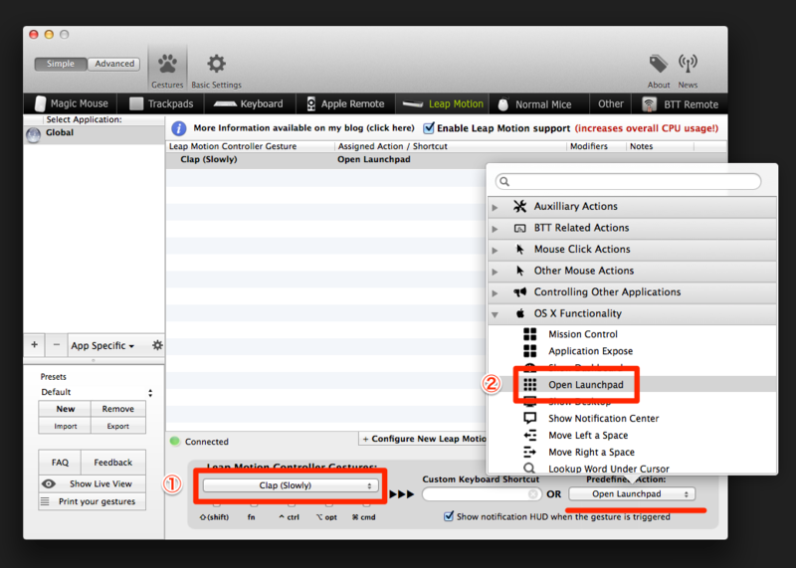Click the eye icon of Show Live View
The image size is (796, 568).
point(48,483)
